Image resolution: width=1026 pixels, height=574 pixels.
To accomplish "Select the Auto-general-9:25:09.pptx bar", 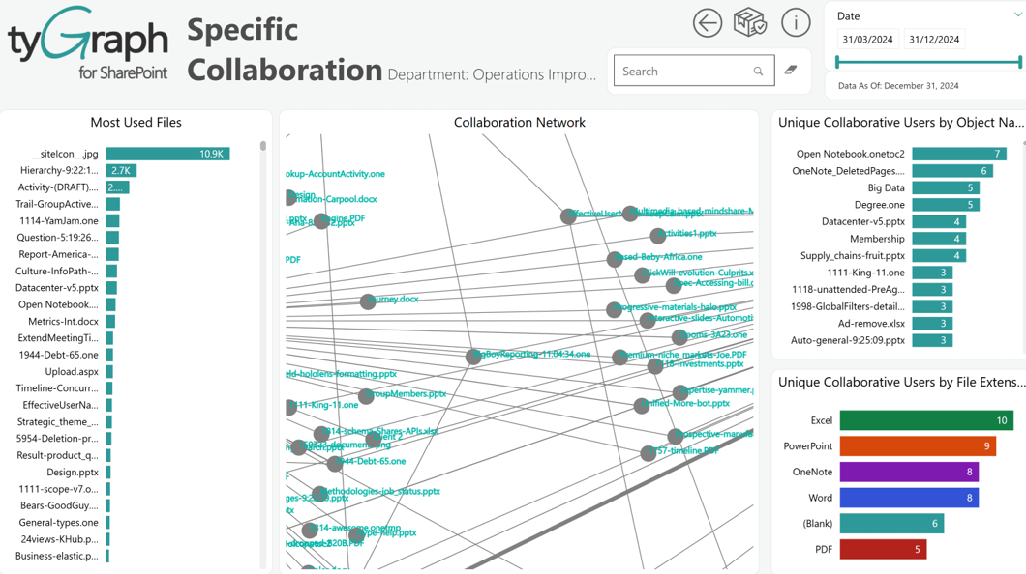I will tap(932, 340).
